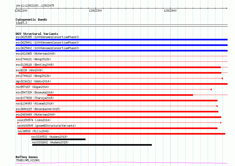The width and height of the screenshot is (235, 166).
Task: Select the nsv1077839 (Thareja2015) label
Action: 35,98
